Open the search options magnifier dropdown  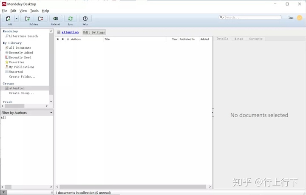coord(222,17)
